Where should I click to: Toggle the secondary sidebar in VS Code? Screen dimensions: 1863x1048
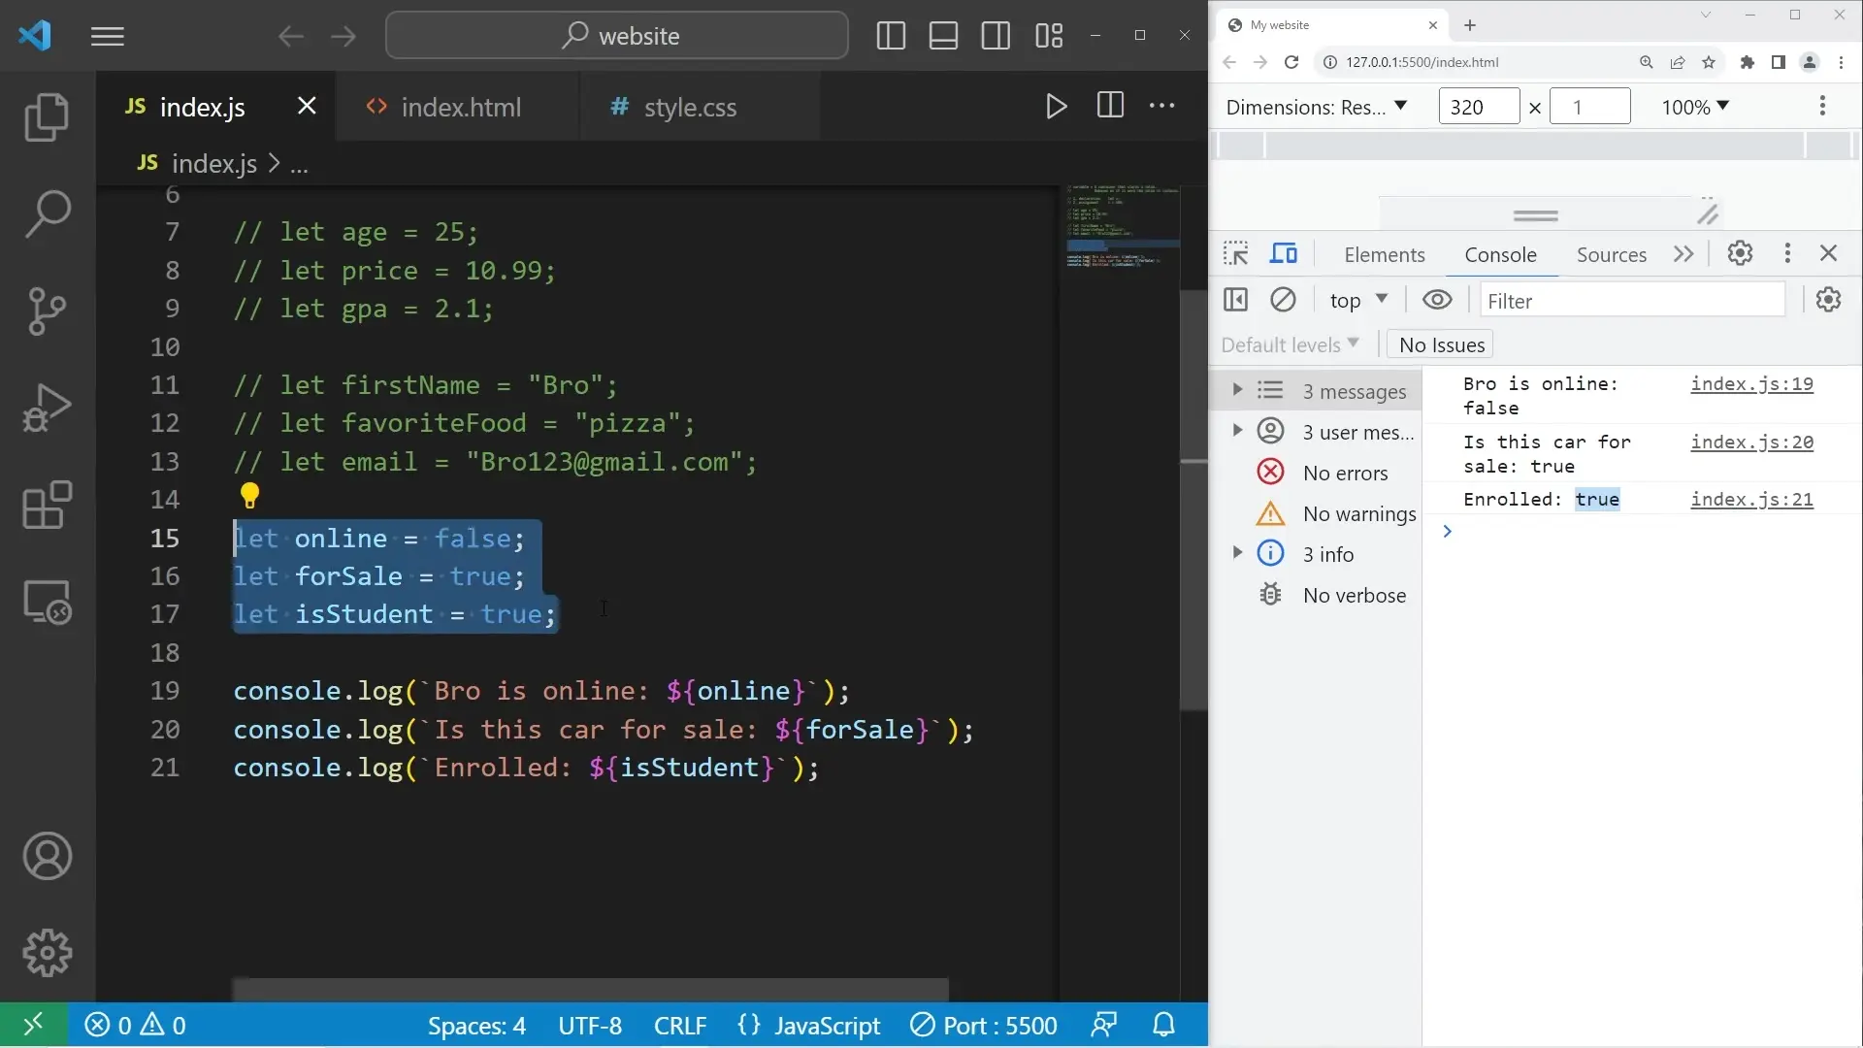(996, 37)
